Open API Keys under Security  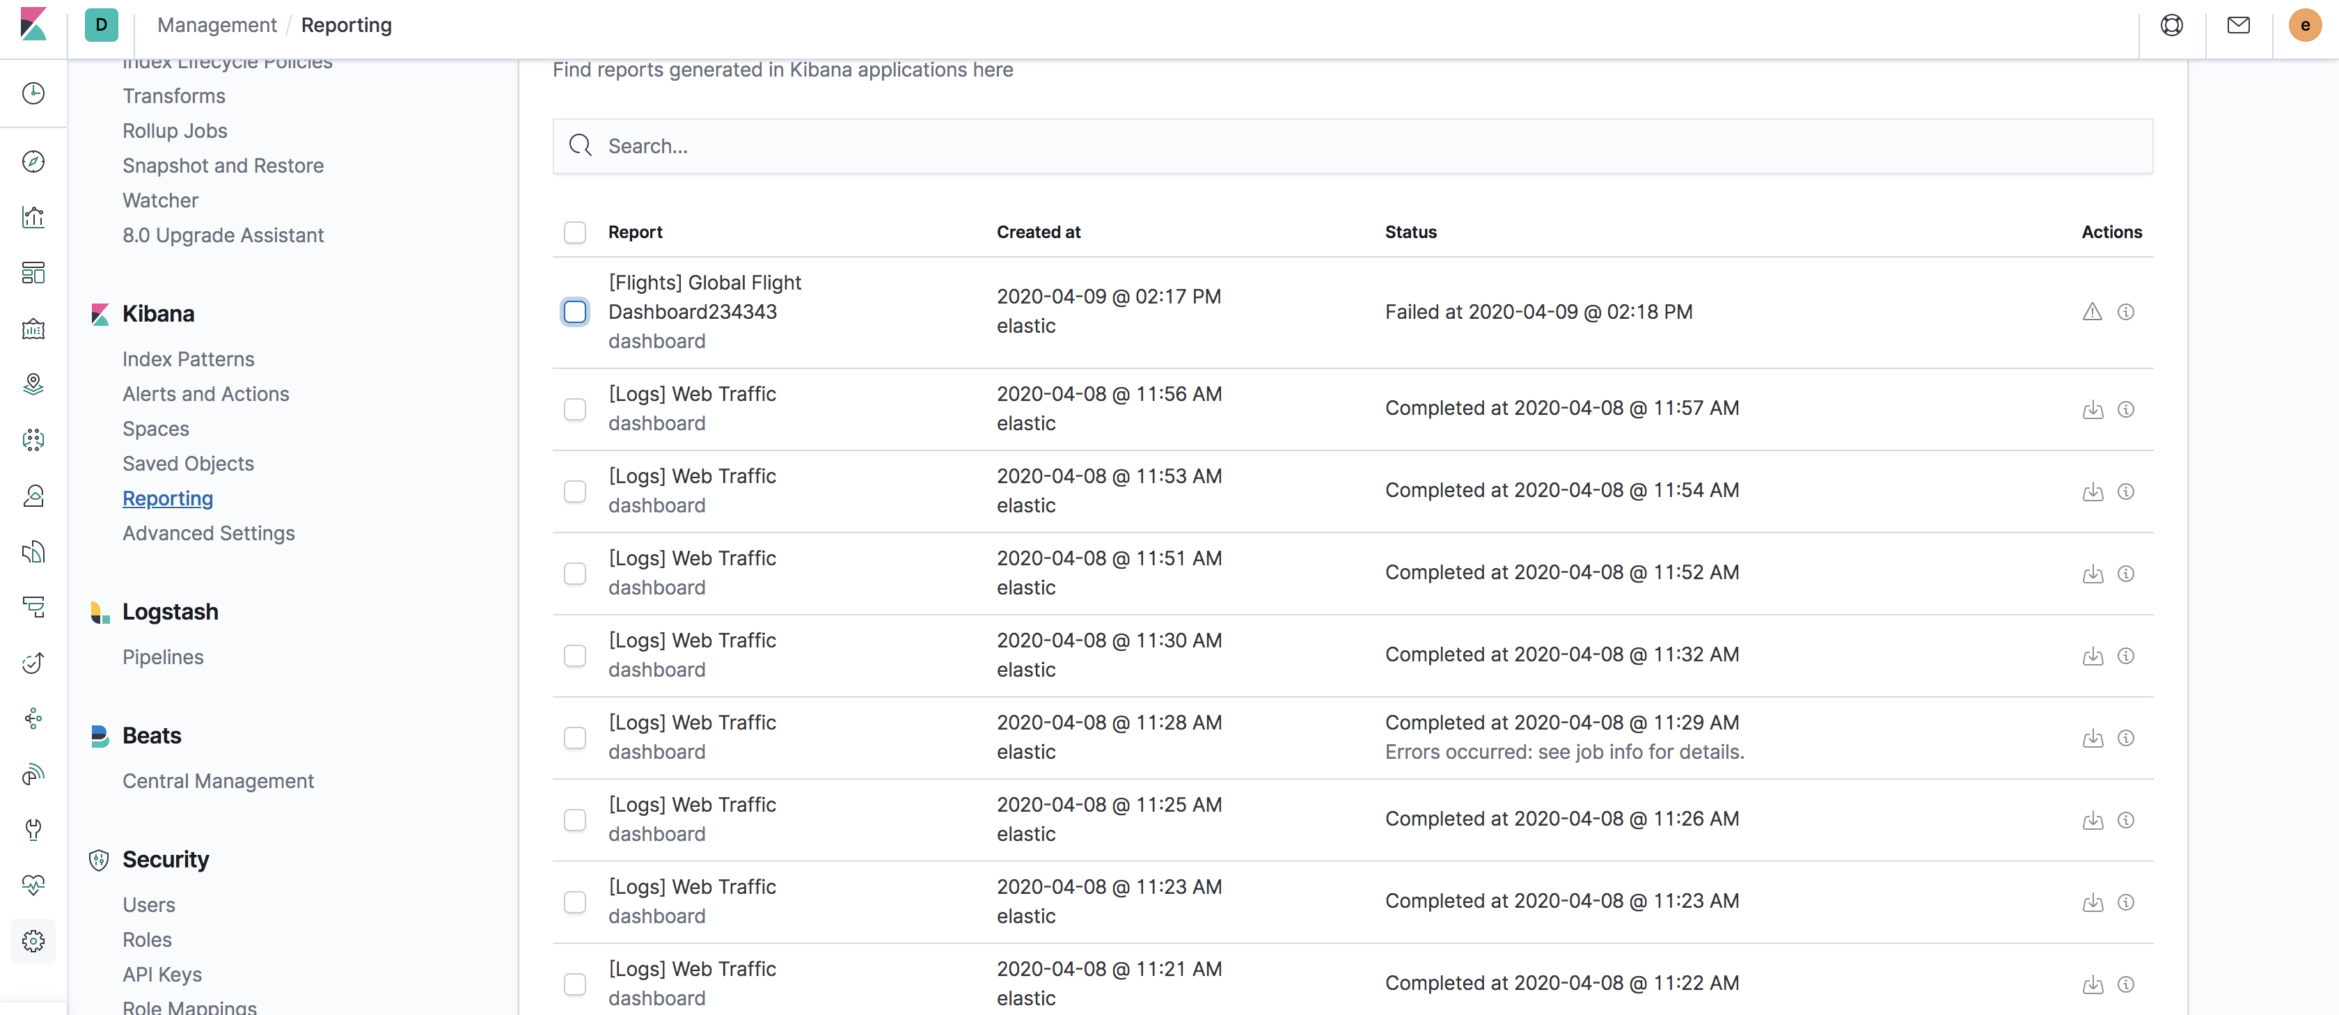pos(162,975)
